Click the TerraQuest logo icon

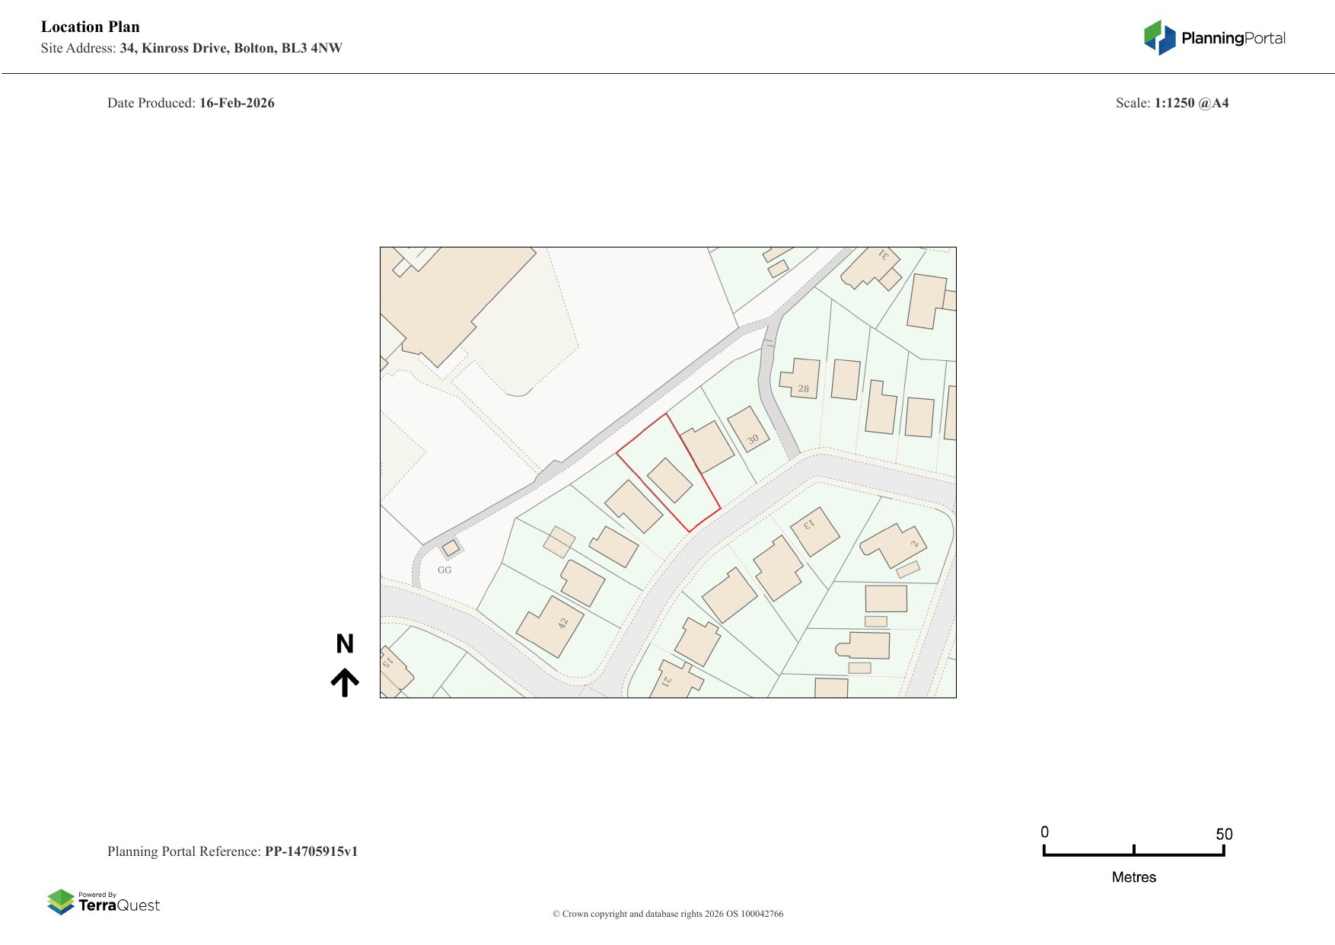coord(61,902)
